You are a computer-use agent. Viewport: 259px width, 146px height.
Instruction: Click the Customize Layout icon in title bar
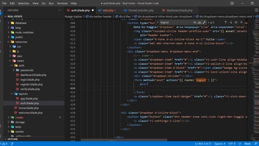pos(232,3)
